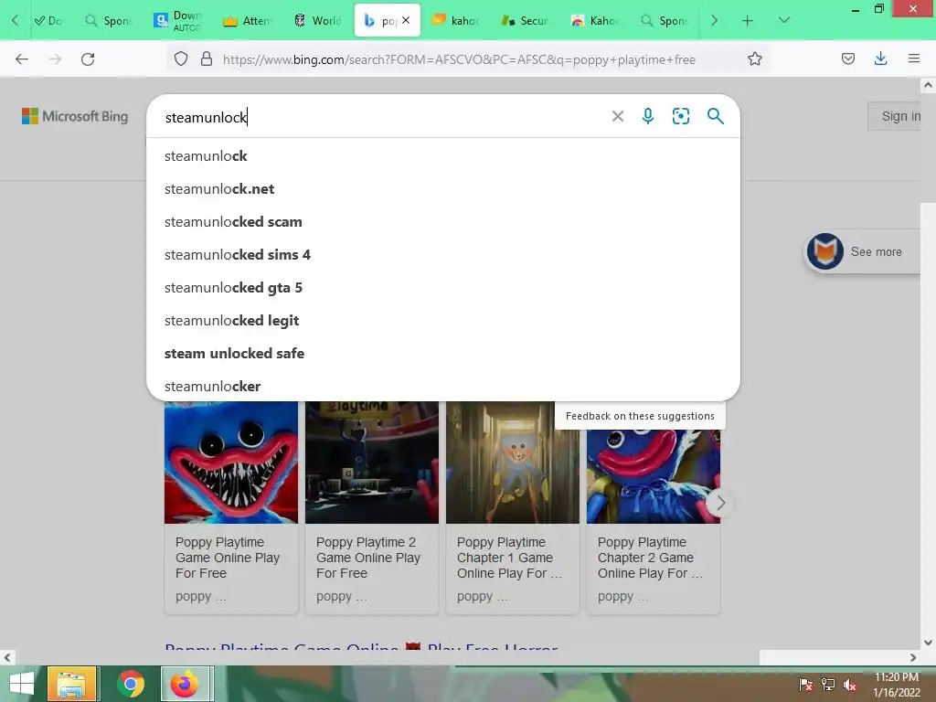Viewport: 936px width, 702px height.
Task: Choose first suggestion steamunlock
Action: [443, 155]
